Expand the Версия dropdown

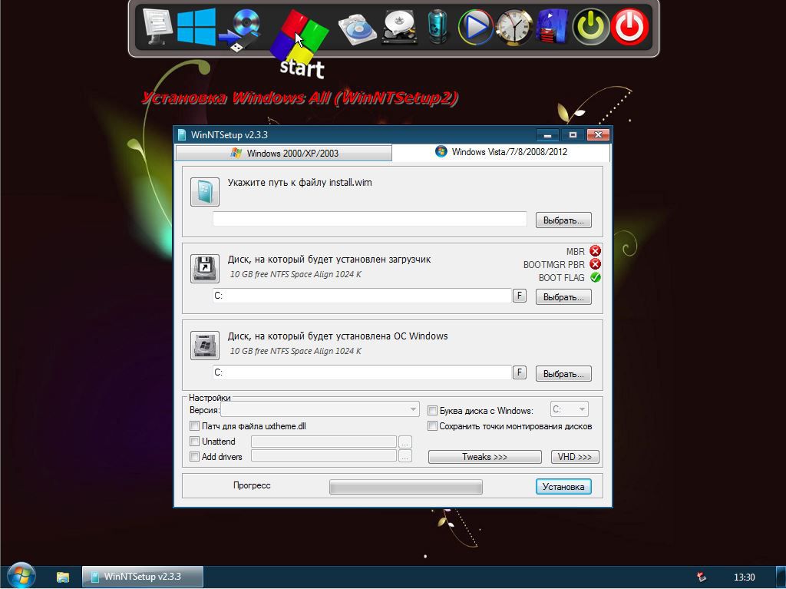[x=320, y=409]
